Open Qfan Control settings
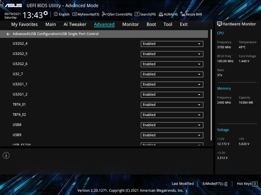This screenshot has width=261, height=195. (x=117, y=14)
